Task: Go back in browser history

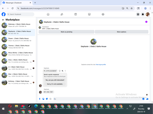Action: pos(3,8)
